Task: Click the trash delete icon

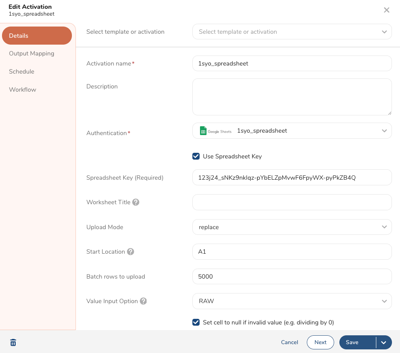Action: tap(13, 343)
